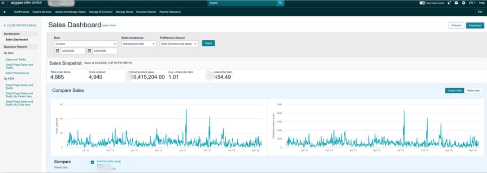
Task: Open the start date calendar icon
Action: click(57, 51)
